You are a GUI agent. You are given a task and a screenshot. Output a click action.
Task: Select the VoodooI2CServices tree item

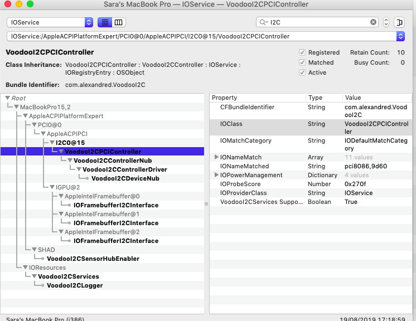tap(69, 276)
